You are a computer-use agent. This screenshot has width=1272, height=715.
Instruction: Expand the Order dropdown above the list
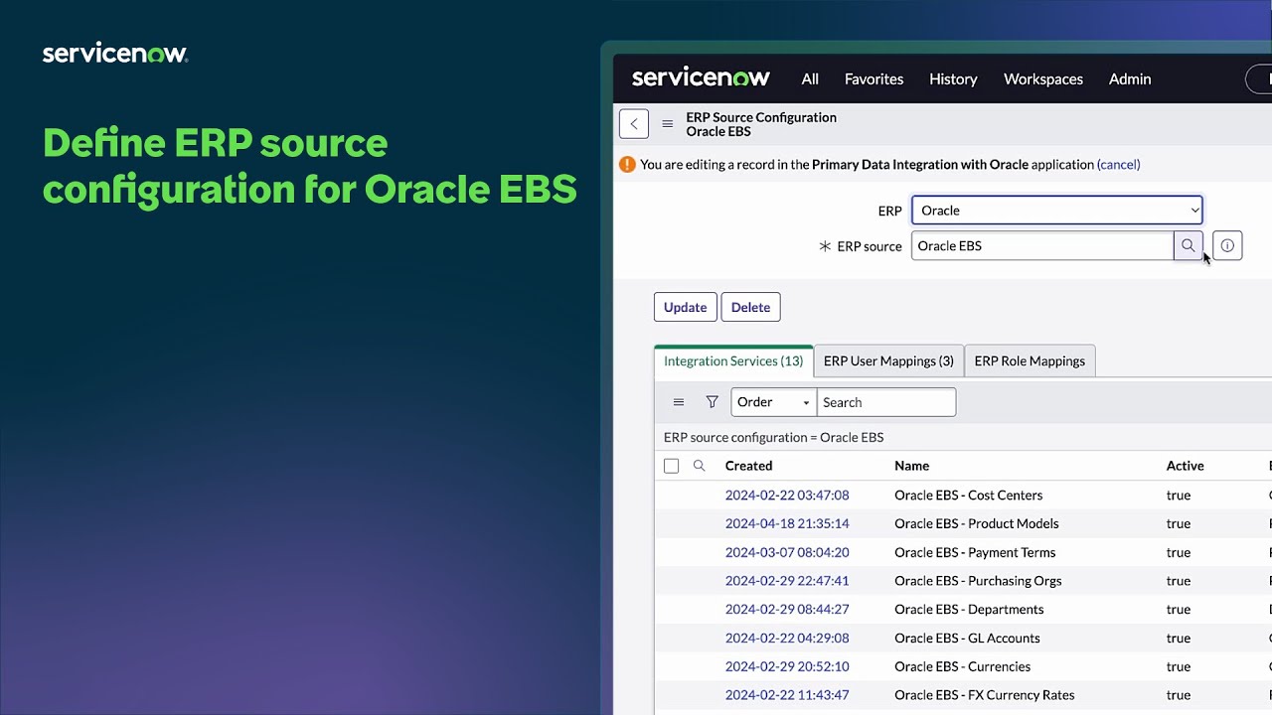[772, 402]
